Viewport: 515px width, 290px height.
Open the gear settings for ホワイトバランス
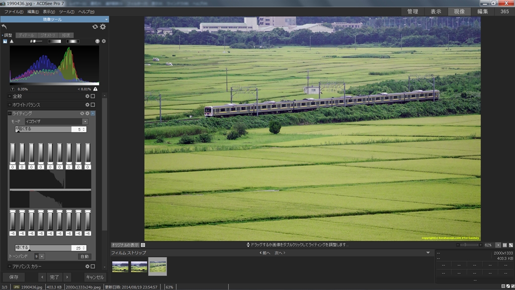tap(87, 105)
